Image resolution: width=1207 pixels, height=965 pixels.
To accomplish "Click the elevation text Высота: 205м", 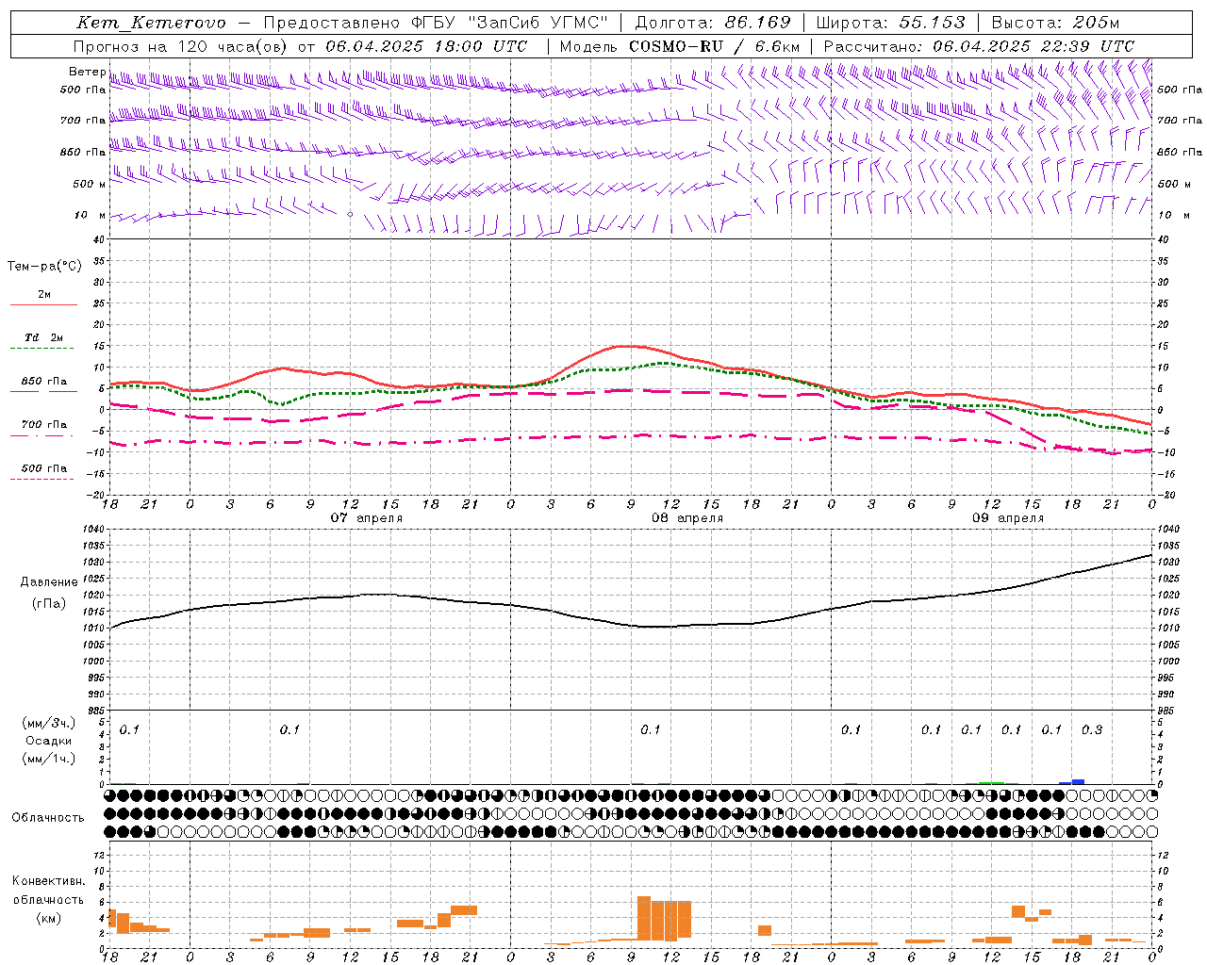I will click(1055, 23).
